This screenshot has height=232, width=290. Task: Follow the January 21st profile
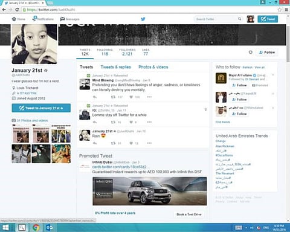(x=267, y=53)
